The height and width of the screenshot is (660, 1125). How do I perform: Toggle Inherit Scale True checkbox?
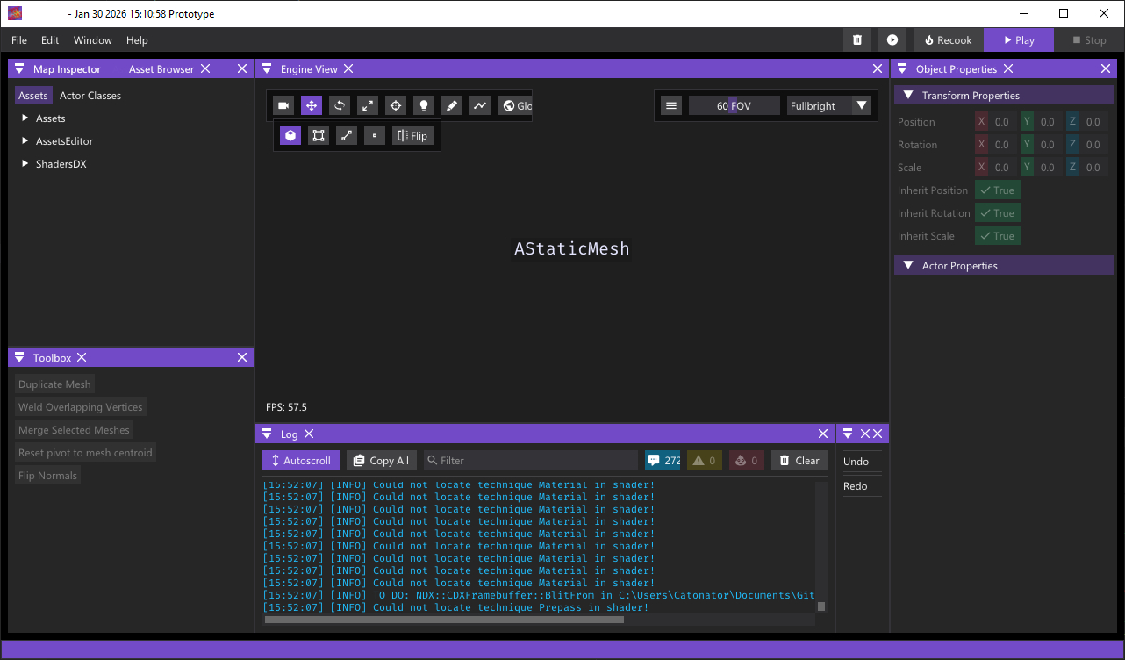coord(997,236)
